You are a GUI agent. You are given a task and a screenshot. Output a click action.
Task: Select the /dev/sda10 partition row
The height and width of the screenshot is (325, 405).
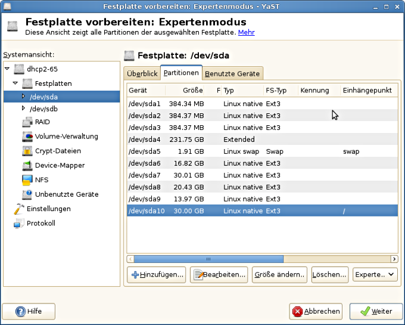pos(262,211)
